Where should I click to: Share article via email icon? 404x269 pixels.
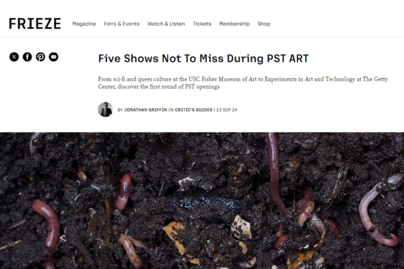click(54, 56)
